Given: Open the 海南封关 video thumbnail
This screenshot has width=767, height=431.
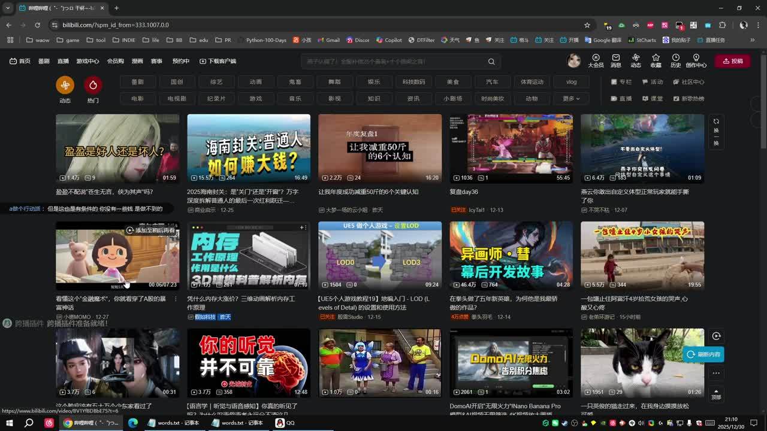Looking at the screenshot, I should pyautogui.click(x=249, y=148).
